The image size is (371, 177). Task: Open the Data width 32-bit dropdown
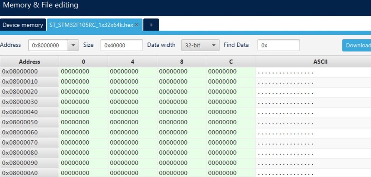tap(201, 45)
